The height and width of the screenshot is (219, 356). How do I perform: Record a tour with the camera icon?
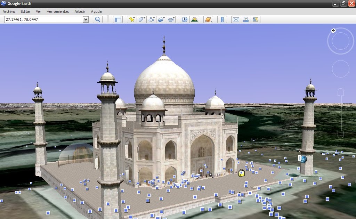171,19
